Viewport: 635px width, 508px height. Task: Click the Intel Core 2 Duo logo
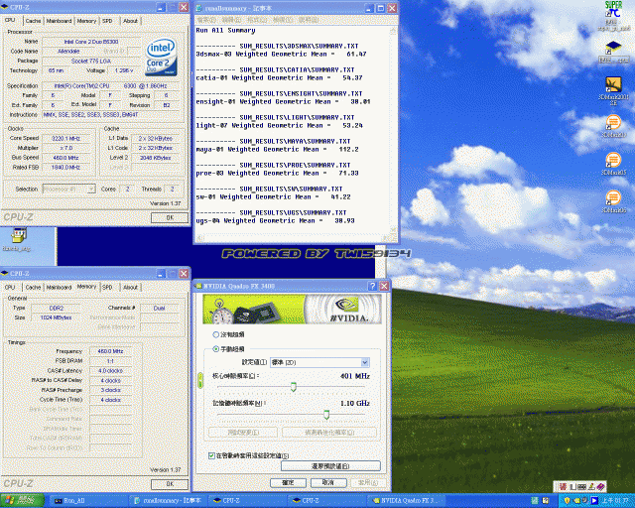(161, 57)
